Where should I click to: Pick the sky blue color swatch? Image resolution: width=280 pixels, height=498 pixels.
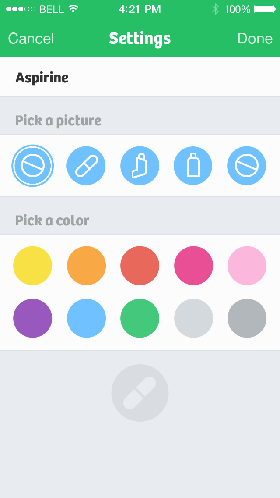(86, 318)
